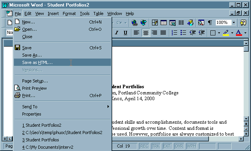This screenshot has width=251, height=151.
Task: Click the Next Page double-arrow button
Action: click(246, 134)
